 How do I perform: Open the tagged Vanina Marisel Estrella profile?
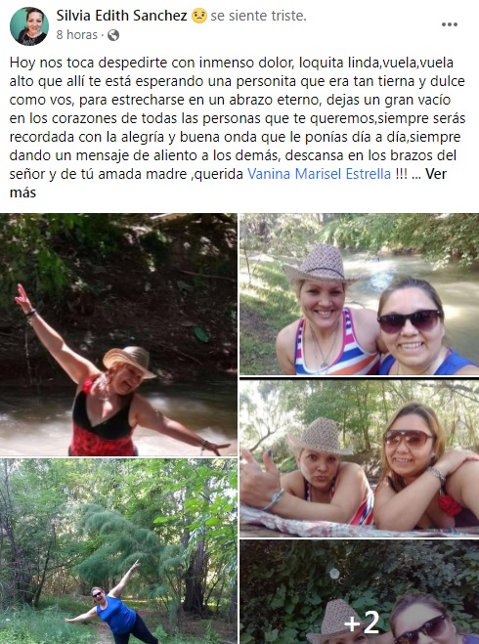320,174
